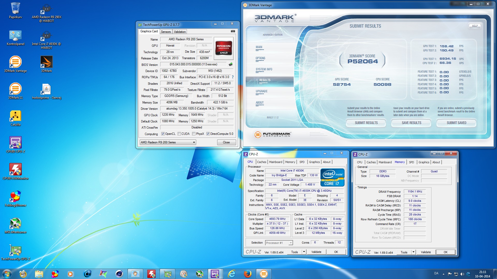
Task: Expand Tools dropdown arrow in right CPU-Z
Action: (413, 252)
